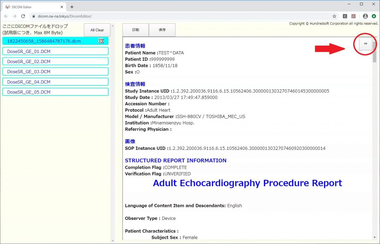Open a new browser tab with plus
The width and height of the screenshot is (380, 244).
click(x=72, y=7)
